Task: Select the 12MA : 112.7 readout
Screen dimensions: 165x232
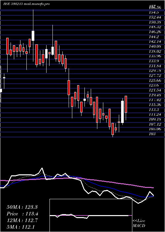Action: (x=22, y=220)
